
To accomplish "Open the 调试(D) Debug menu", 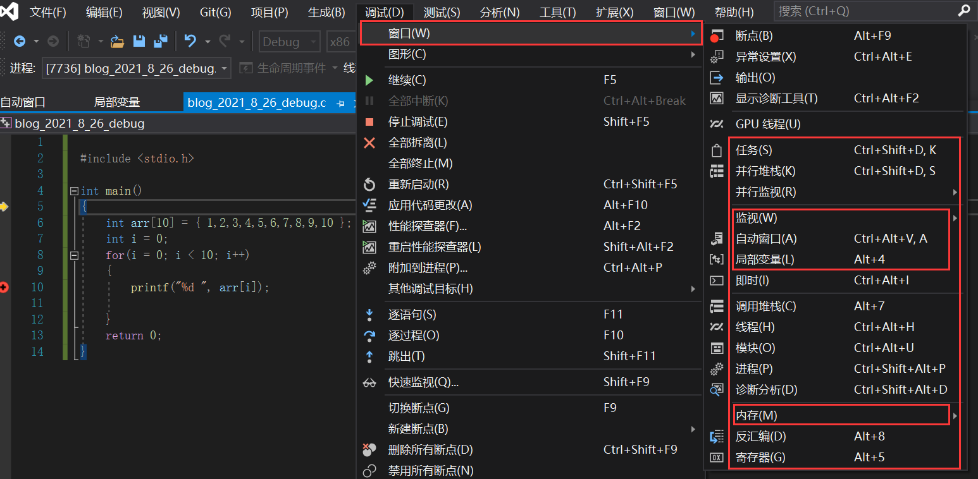I will pos(385,12).
